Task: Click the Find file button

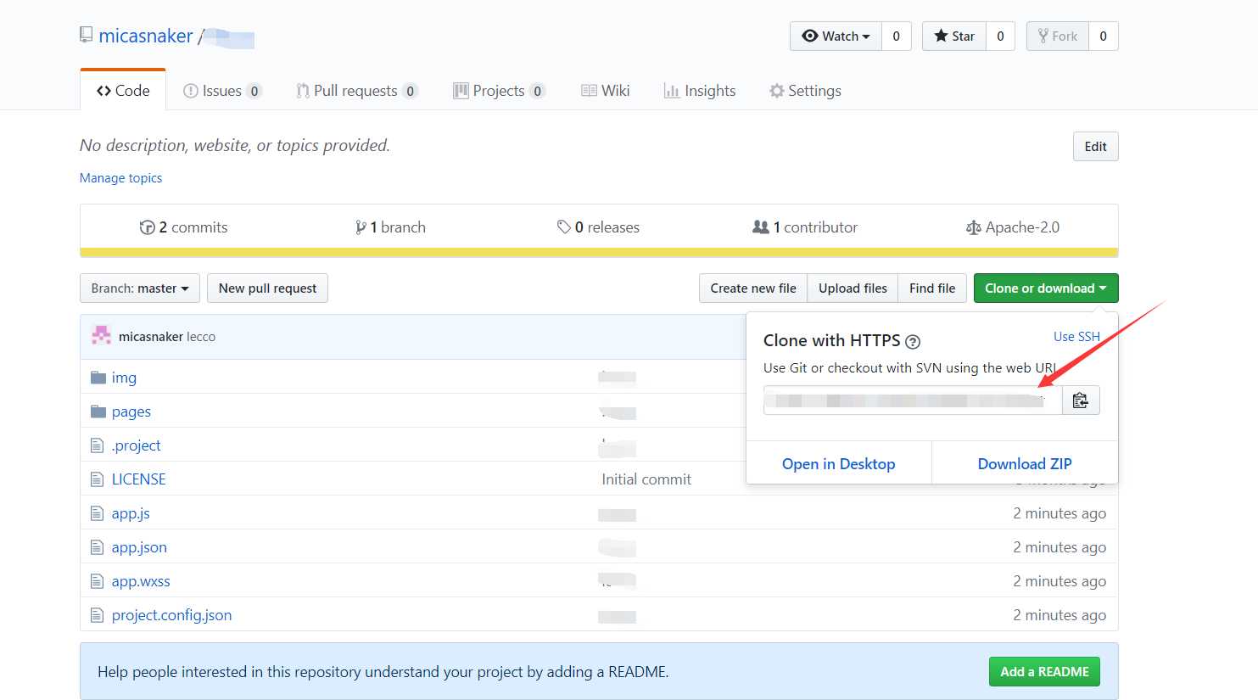Action: point(932,288)
